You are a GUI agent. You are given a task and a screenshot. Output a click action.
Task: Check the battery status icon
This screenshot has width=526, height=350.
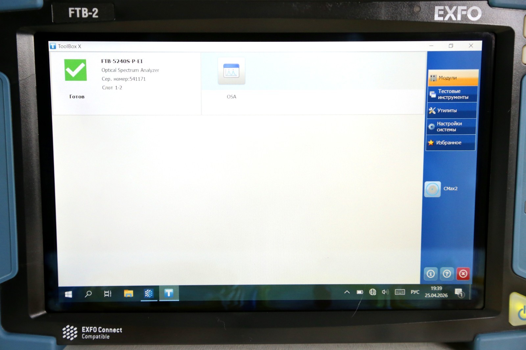[360, 292]
